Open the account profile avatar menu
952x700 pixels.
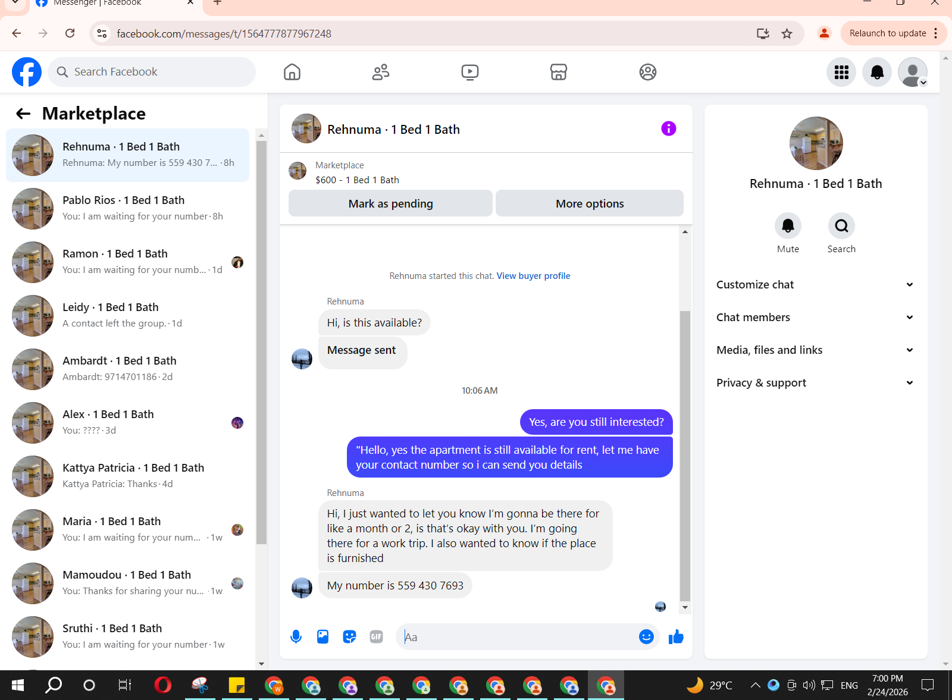point(913,72)
